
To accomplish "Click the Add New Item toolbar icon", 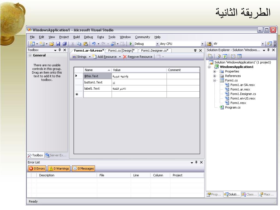I will (42, 43).
